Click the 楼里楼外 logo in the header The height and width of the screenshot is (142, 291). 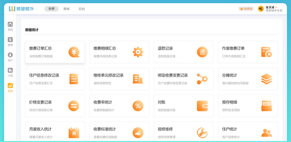(x=22, y=8)
